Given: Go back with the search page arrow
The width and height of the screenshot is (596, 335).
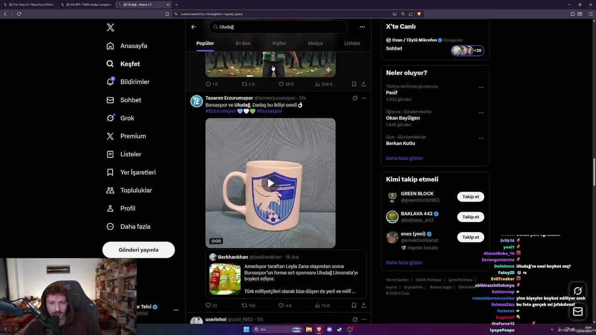Looking at the screenshot, I should (194, 27).
